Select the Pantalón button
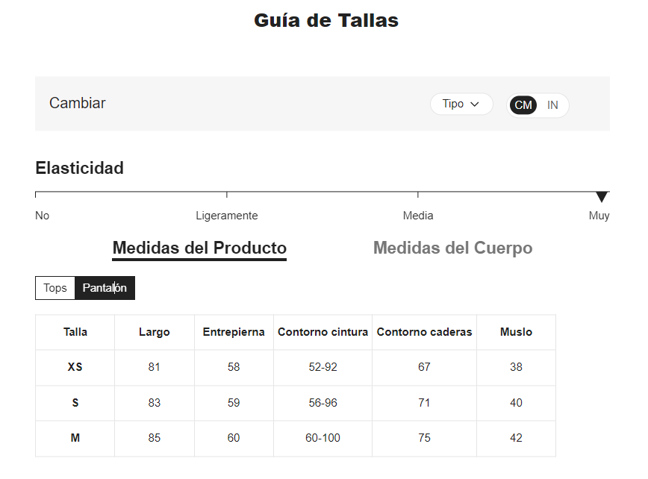Viewport: 648px width, 479px height. pyautogui.click(x=105, y=288)
